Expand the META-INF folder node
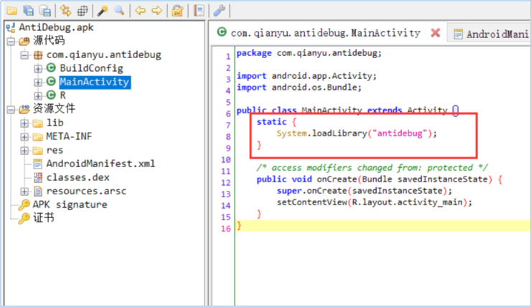This screenshot has width=531, height=307. [x=24, y=137]
